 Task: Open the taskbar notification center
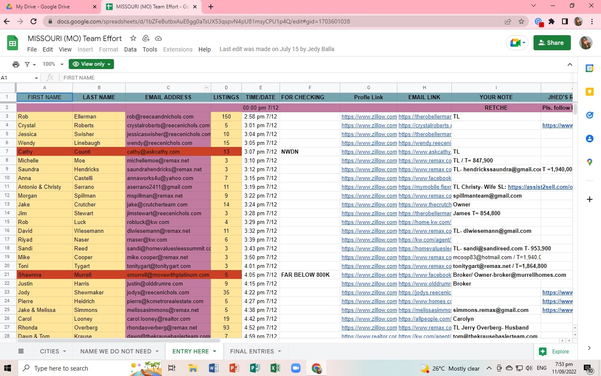click(588, 368)
